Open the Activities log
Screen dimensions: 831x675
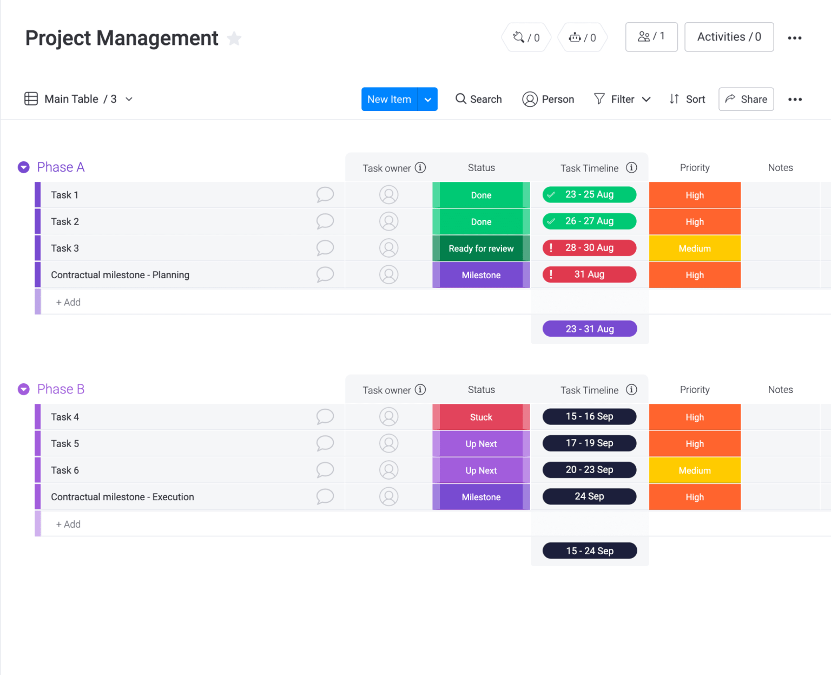[x=729, y=37]
